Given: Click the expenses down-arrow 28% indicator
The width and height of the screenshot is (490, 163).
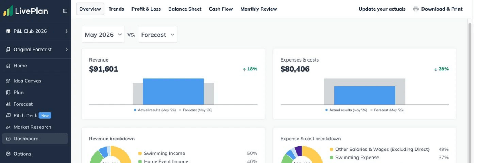Looking at the screenshot, I should point(441,69).
